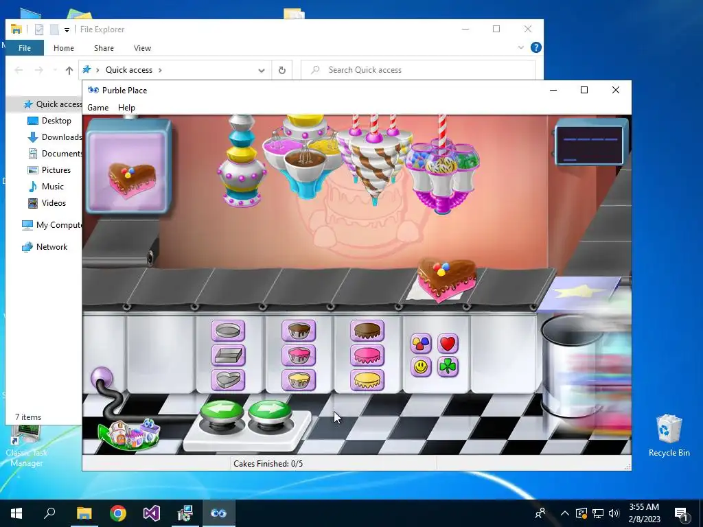Open the volume control in tray

pos(614,513)
